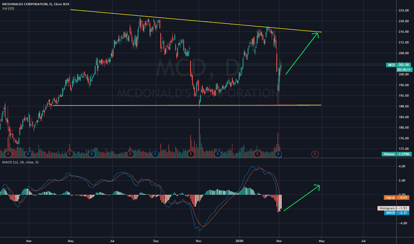Click the MCDONALDS CORPORATION, D, Cboe BZX title
The image size is (414, 244).
tap(36, 4)
